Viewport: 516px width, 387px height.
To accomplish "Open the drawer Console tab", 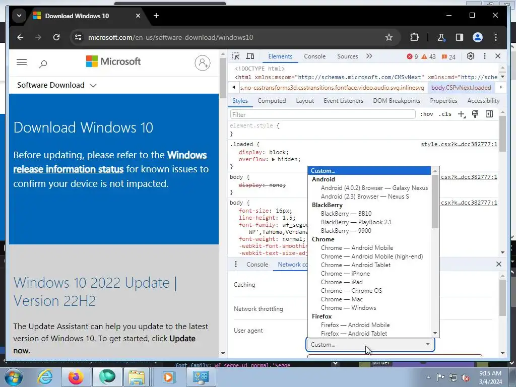I will pyautogui.click(x=257, y=265).
